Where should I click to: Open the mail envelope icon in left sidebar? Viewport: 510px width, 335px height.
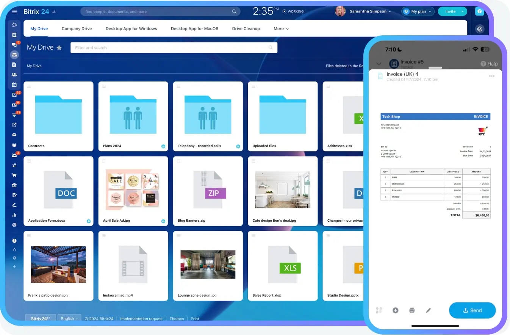tap(14, 135)
